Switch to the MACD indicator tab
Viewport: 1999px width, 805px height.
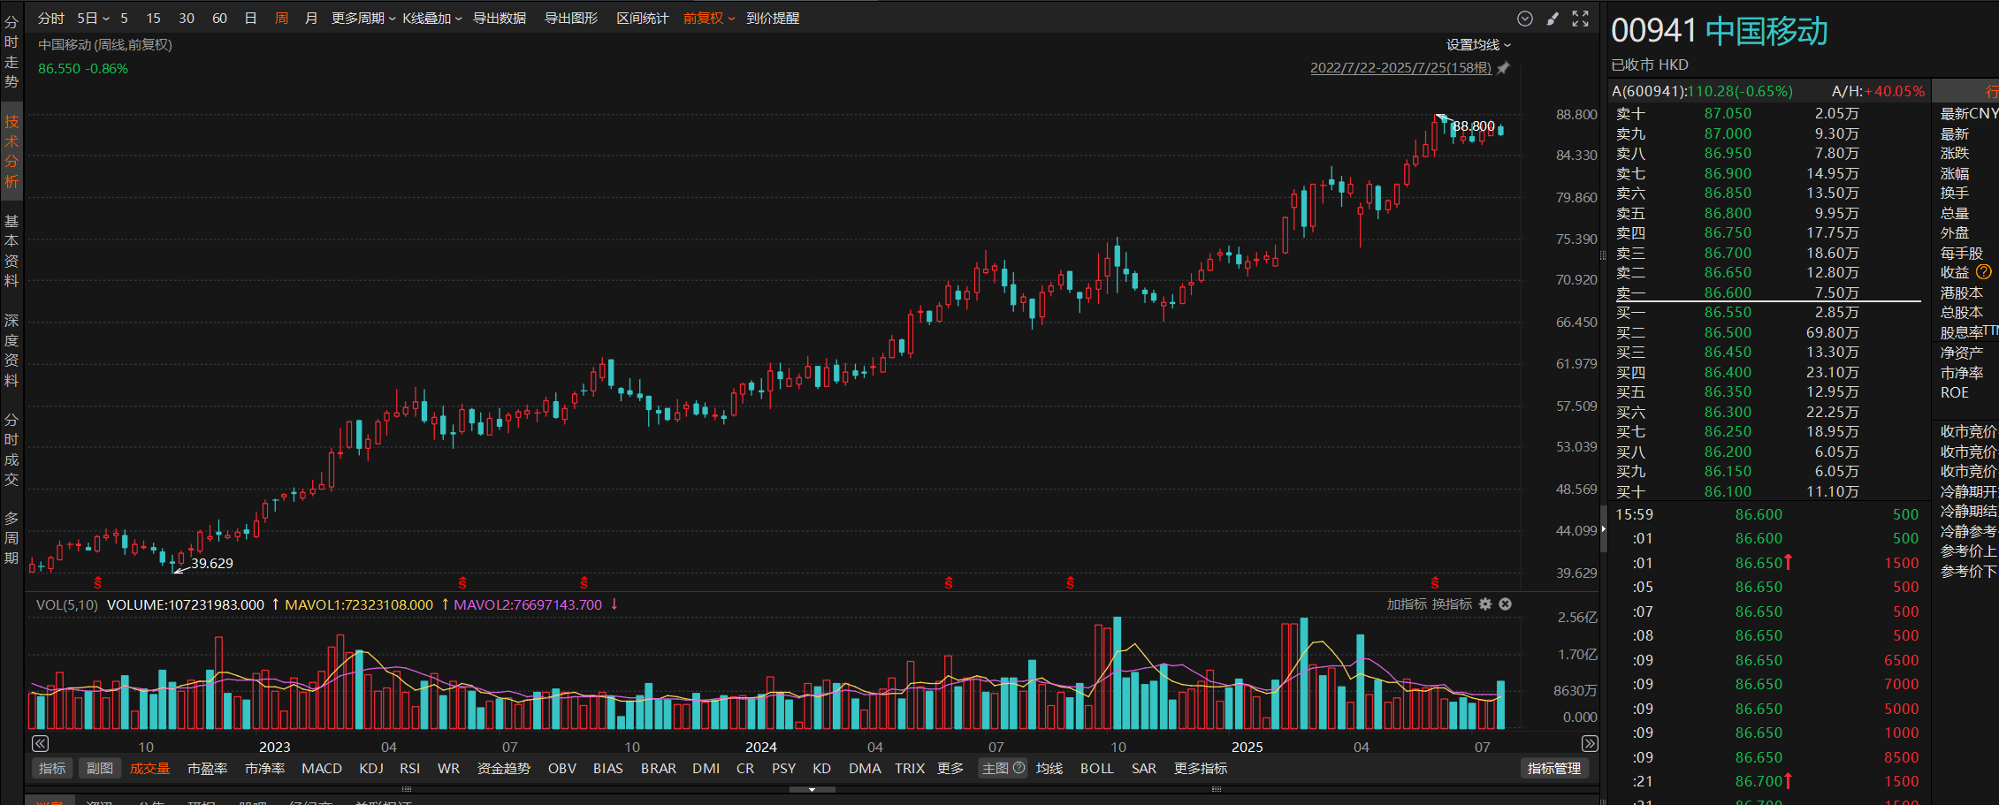321,769
